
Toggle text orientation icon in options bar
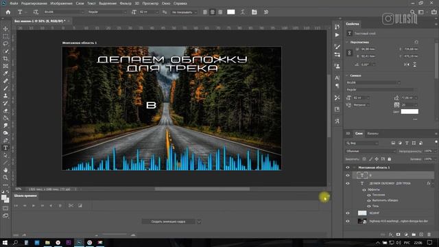[36, 12]
